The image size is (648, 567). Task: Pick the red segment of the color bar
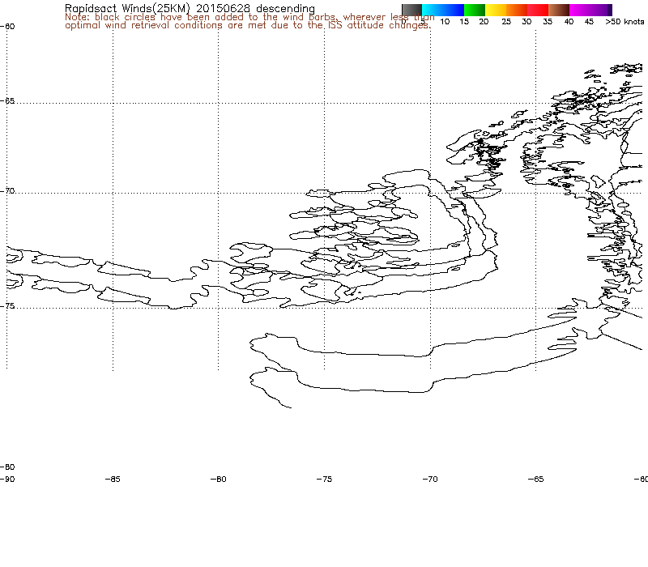(538, 10)
